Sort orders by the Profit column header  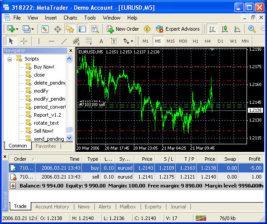click(x=251, y=159)
